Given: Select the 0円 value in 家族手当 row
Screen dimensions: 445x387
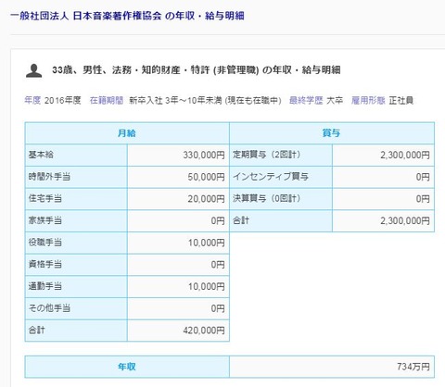Looking at the screenshot, I should (218, 221).
